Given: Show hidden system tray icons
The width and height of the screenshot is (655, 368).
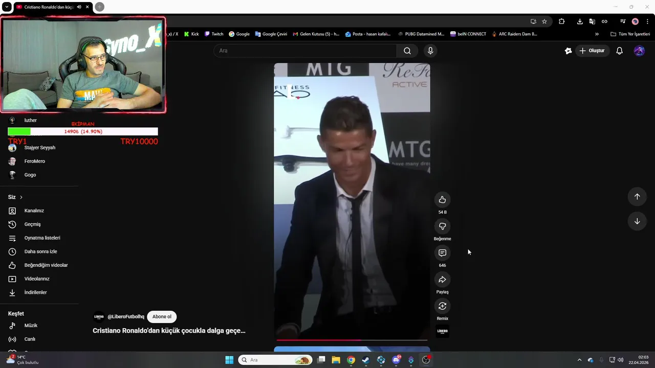Looking at the screenshot, I should coord(579,360).
